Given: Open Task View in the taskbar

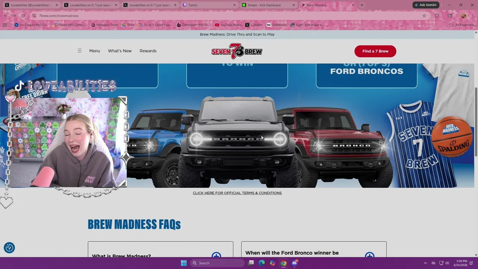Looking at the screenshot, I should tap(251, 263).
